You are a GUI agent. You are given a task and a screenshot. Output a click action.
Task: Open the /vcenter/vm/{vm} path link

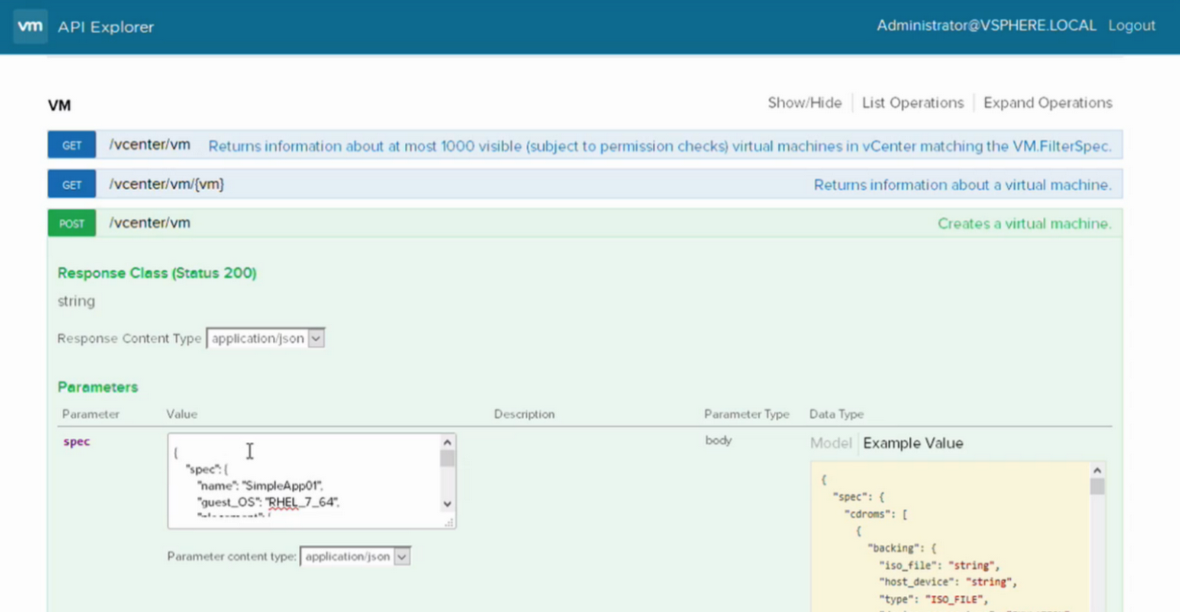point(167,184)
